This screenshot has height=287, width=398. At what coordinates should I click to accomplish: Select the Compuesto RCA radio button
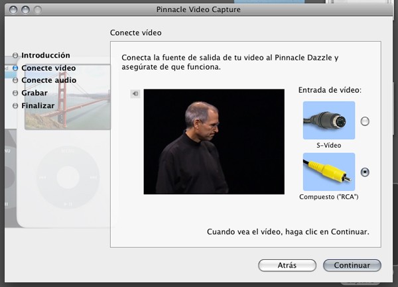(365, 172)
